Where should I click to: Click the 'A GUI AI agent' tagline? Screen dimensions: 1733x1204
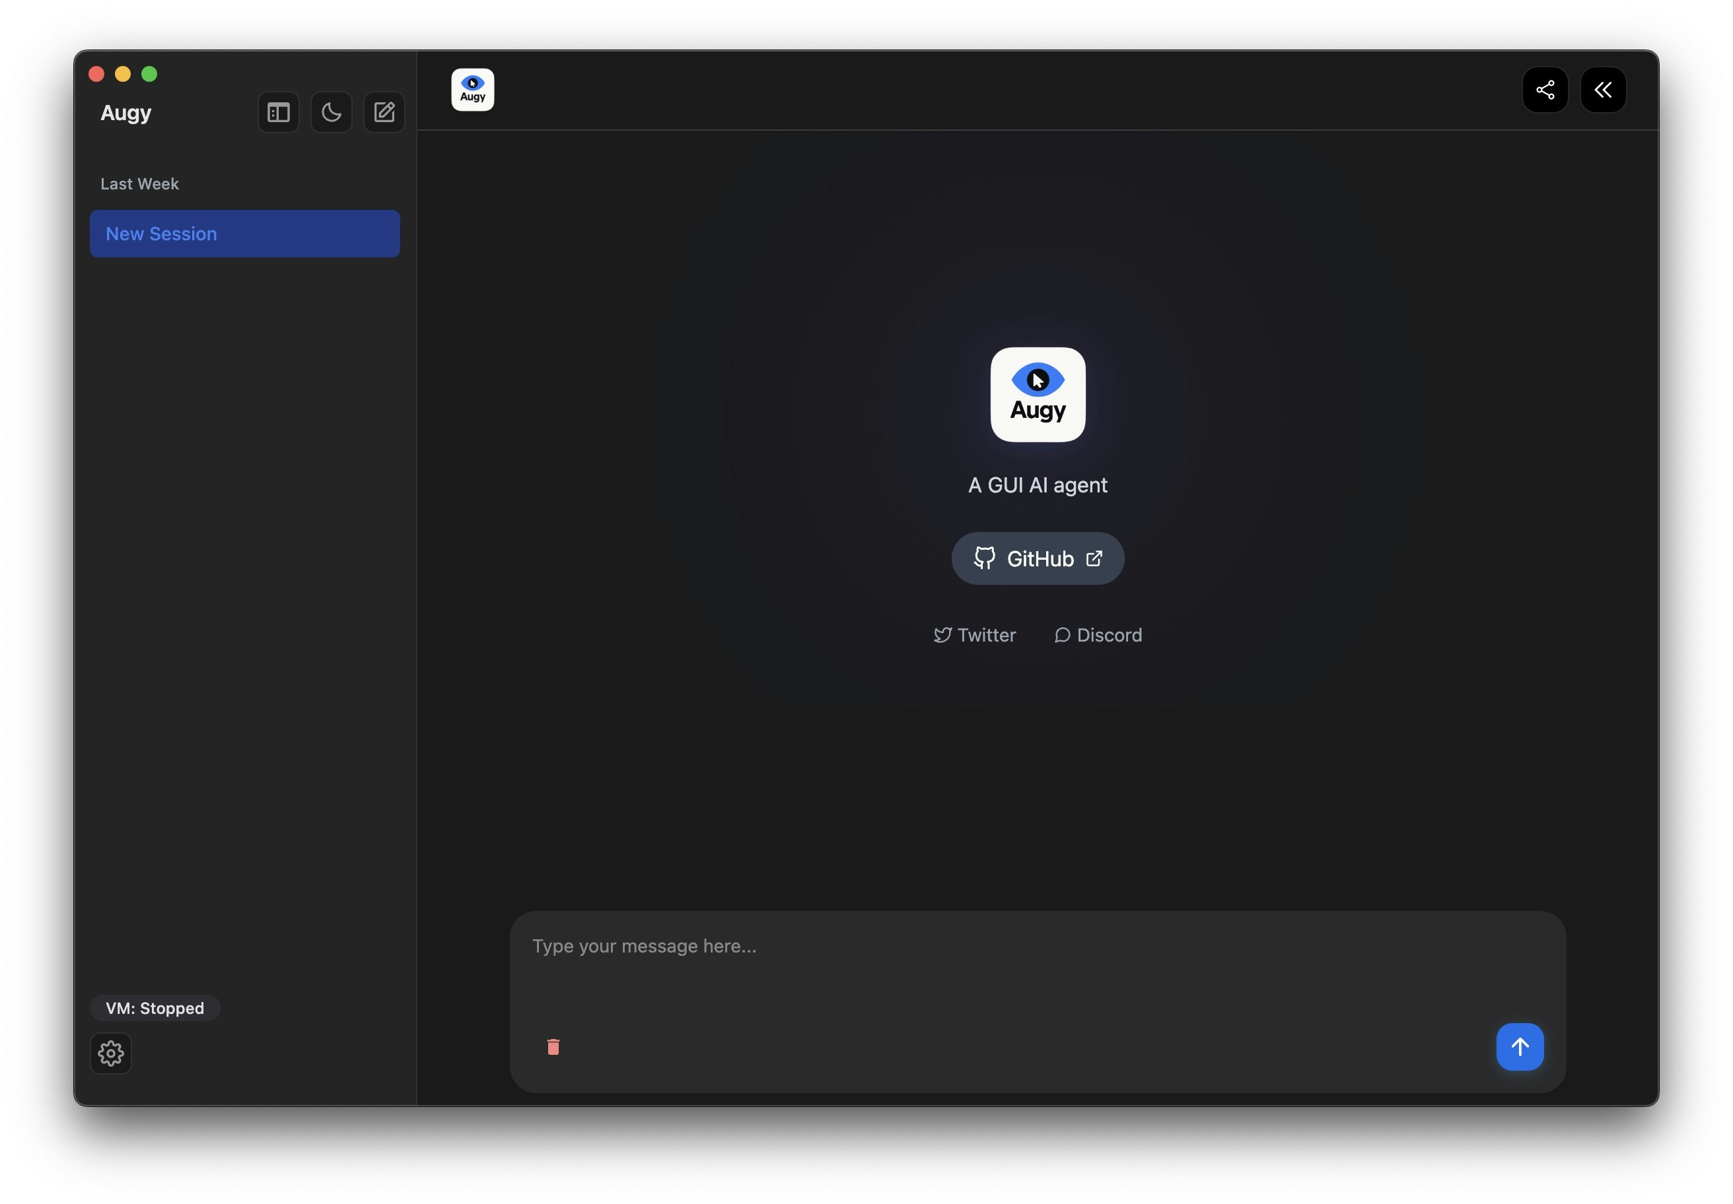pyautogui.click(x=1037, y=485)
